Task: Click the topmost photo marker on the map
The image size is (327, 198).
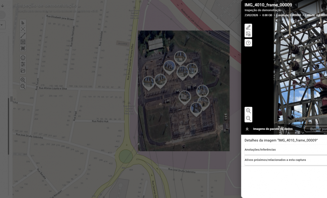Action: [x=180, y=58]
